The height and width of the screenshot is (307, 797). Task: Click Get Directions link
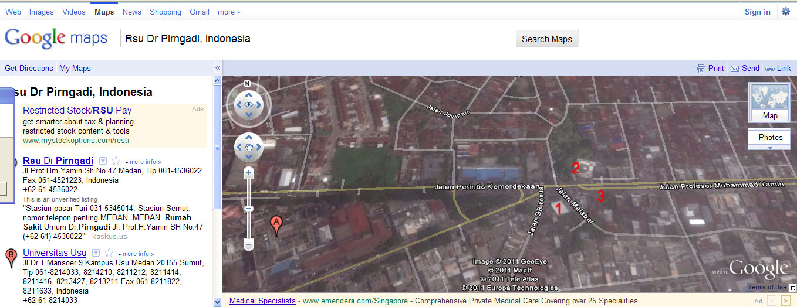tap(29, 68)
